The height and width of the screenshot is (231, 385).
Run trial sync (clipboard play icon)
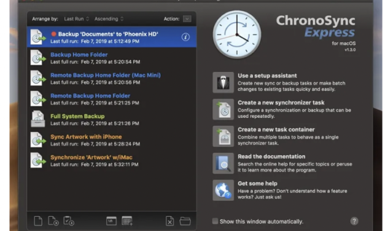pyautogui.click(x=69, y=221)
